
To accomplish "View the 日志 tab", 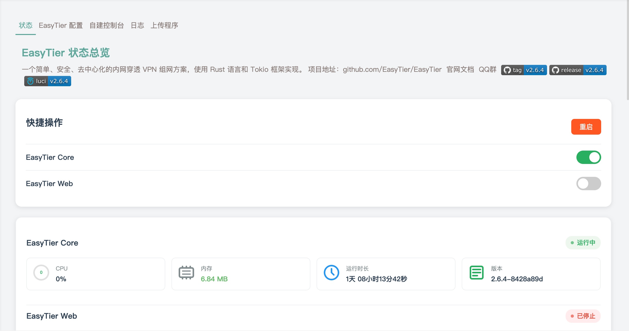I will click(137, 25).
